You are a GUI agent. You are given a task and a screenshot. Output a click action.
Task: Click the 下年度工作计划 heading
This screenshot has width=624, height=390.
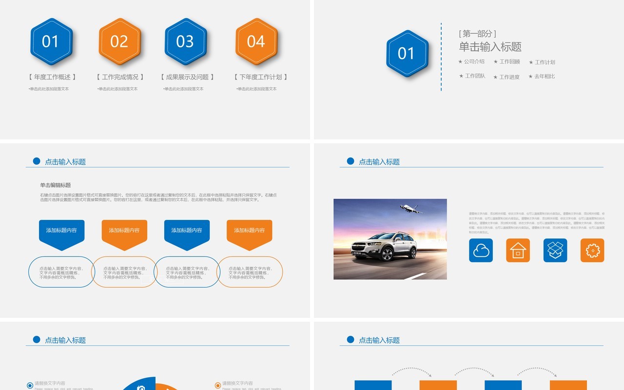click(260, 77)
